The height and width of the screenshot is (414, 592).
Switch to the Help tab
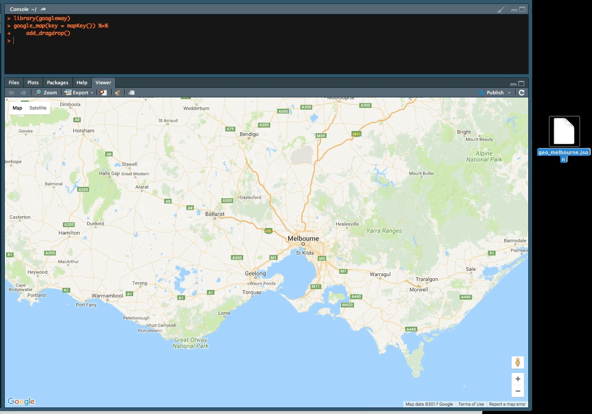tap(82, 83)
